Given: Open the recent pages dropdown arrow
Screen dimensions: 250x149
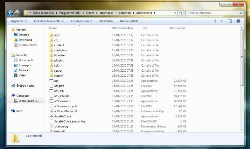Looking at the screenshot, I should [x=22, y=13].
